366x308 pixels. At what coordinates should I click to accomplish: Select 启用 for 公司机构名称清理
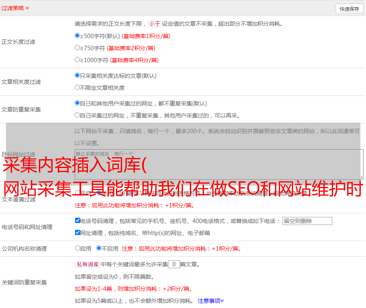tap(77, 248)
